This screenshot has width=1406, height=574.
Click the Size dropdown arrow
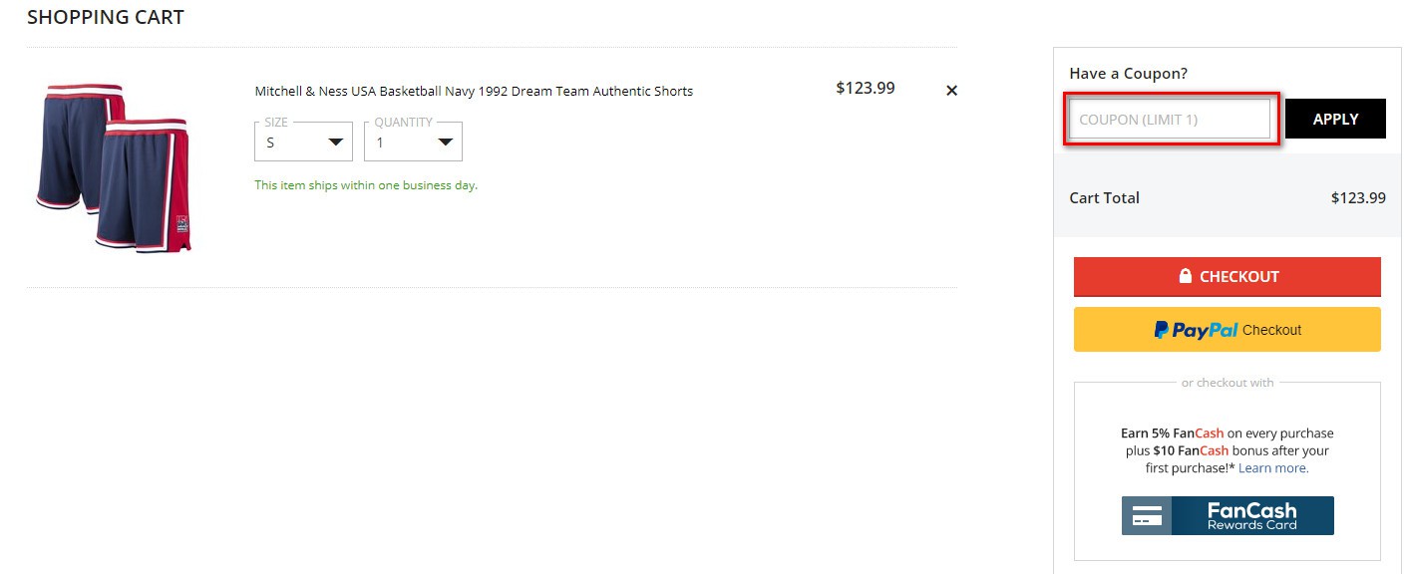coord(336,143)
